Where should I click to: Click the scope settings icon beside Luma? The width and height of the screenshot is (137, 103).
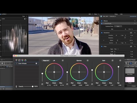point(25,19)
